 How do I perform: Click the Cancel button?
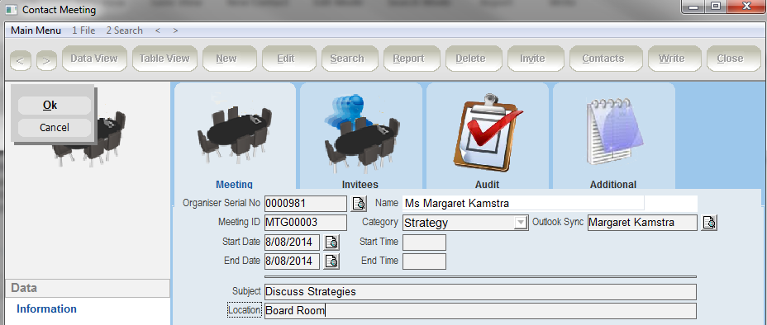[x=55, y=128]
